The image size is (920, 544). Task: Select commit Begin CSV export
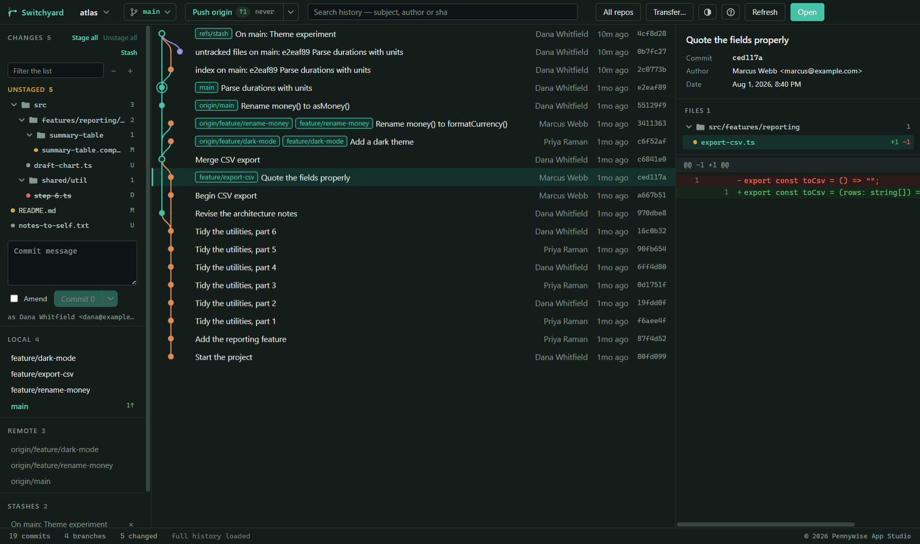click(413, 196)
